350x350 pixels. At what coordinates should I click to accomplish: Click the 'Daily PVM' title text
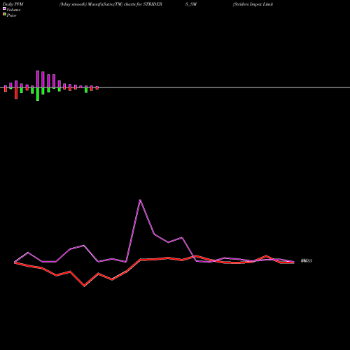[x=13, y=4]
